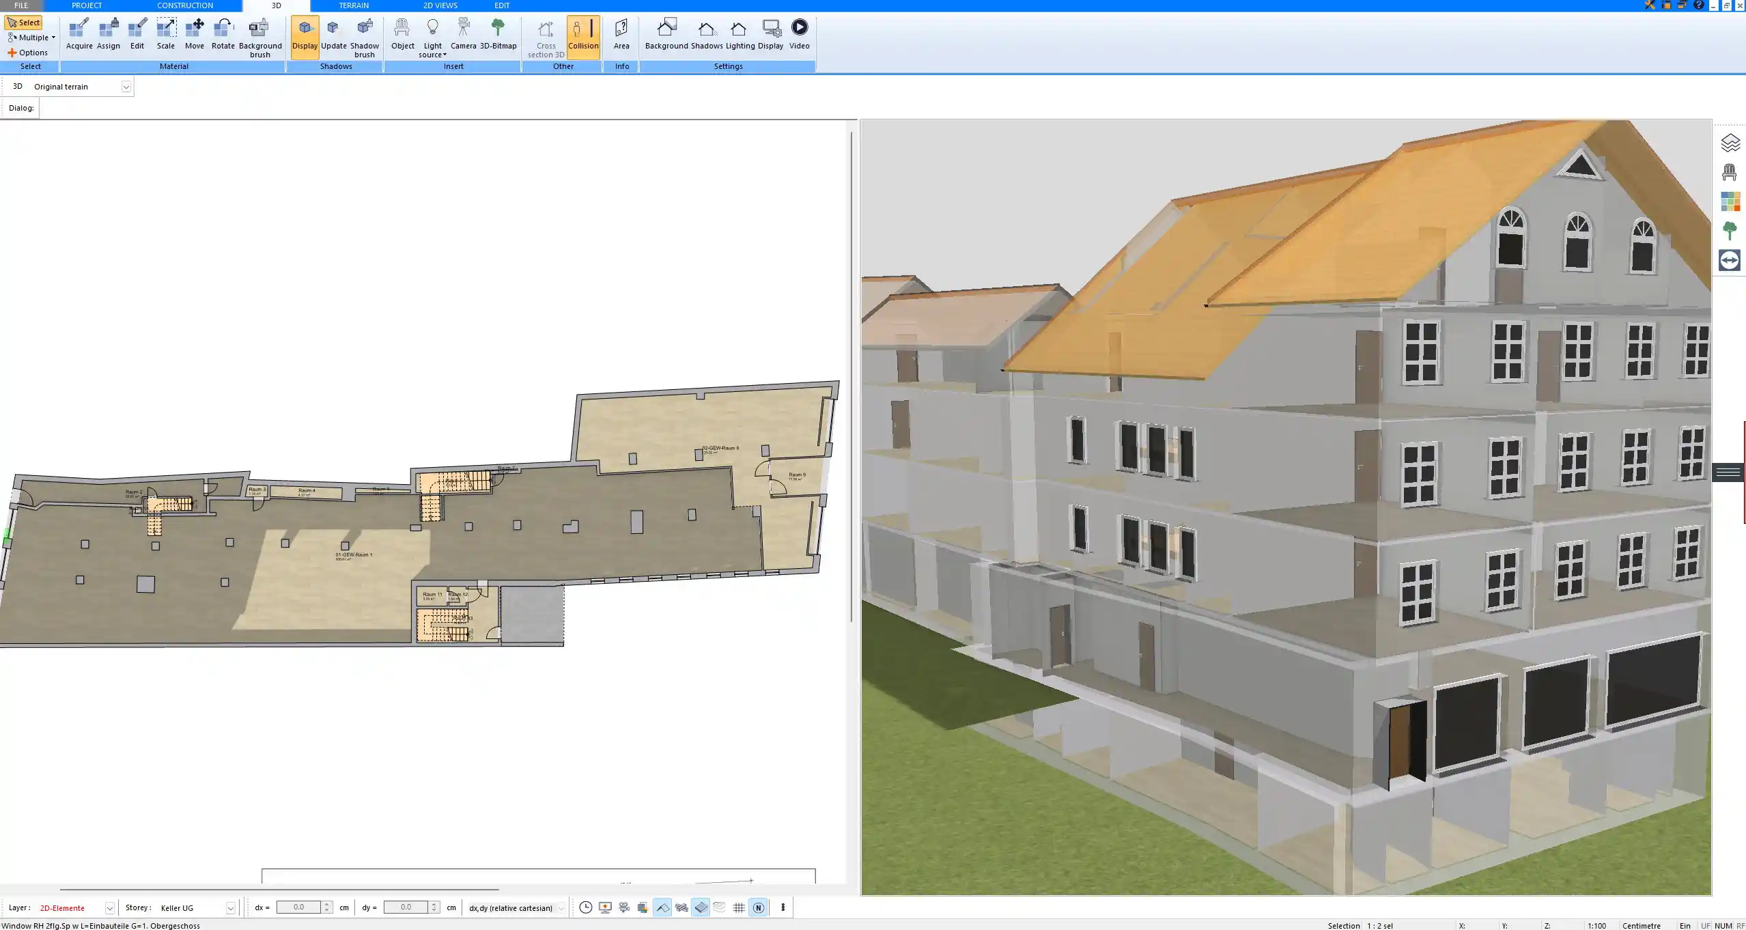This screenshot has height=930, width=1746.
Task: Switch to the TERRAIN tab
Action: (x=354, y=5)
